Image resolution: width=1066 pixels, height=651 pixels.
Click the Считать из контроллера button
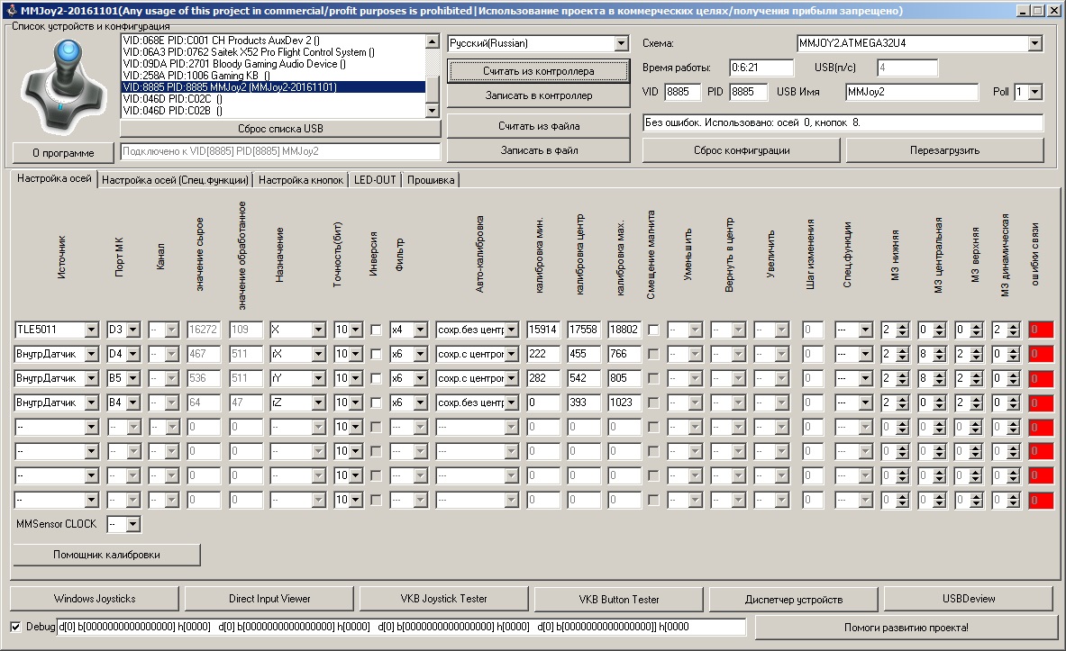(538, 70)
